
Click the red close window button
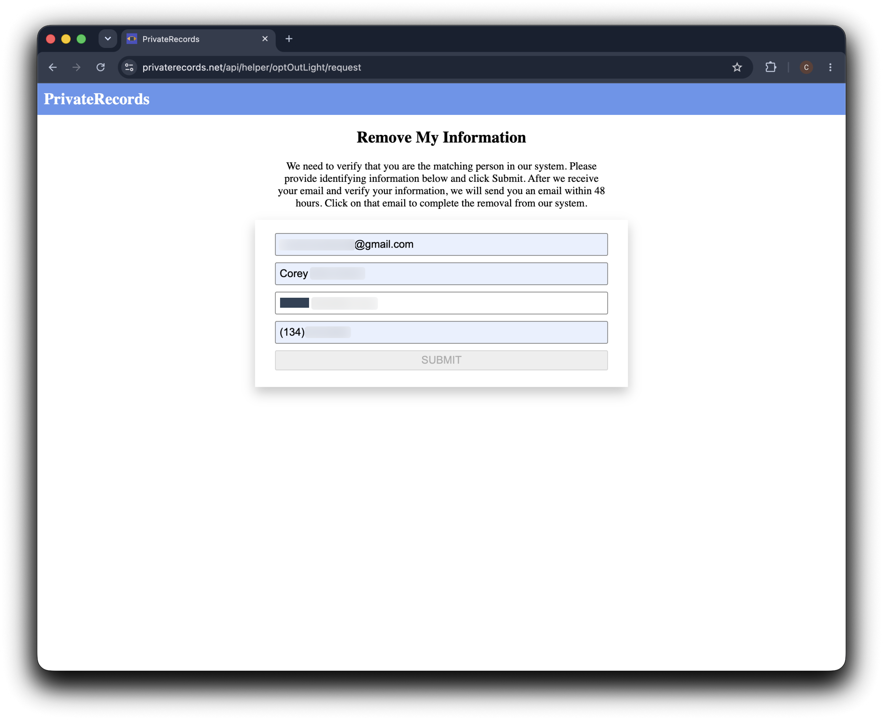click(51, 39)
